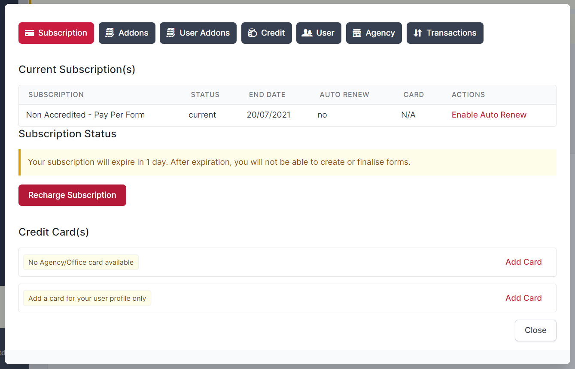Go to the Credit tab
Viewport: 575px width, 369px height.
coord(267,33)
